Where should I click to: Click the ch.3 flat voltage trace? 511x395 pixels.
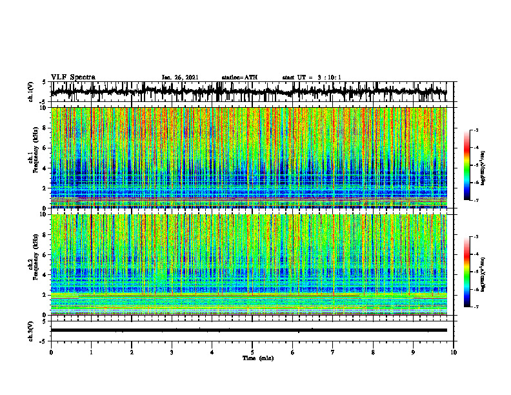tap(249, 330)
